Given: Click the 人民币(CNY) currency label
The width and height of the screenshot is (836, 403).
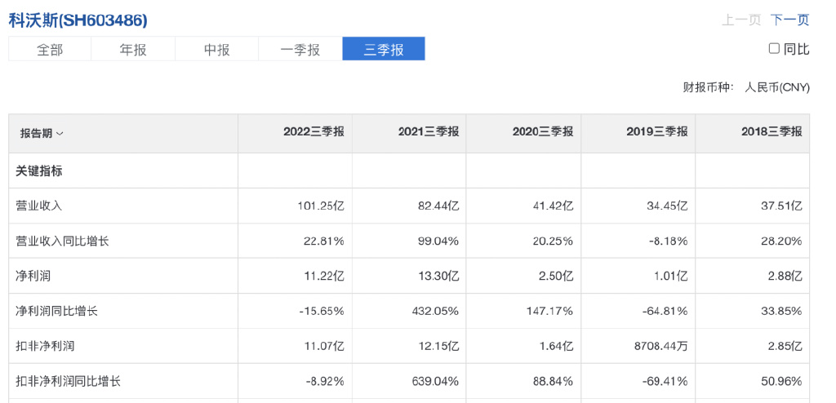Looking at the screenshot, I should coord(776,86).
